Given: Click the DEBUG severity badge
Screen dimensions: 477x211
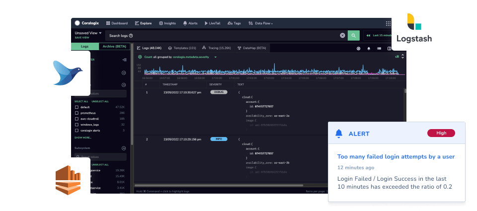Looking at the screenshot, I should (x=219, y=92).
